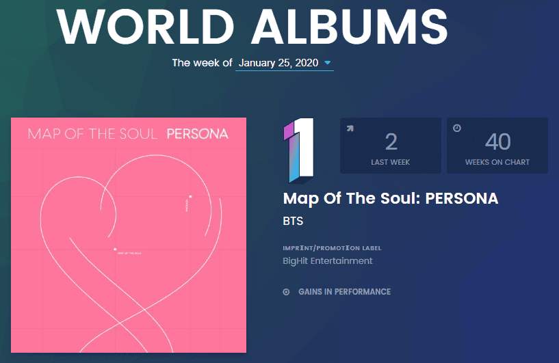Click the clock icon in Weeks on Chart box
This screenshot has height=363, width=559.
point(456,127)
